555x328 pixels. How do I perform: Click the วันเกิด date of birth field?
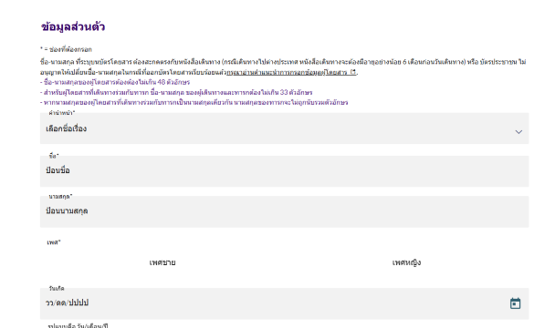284,303
